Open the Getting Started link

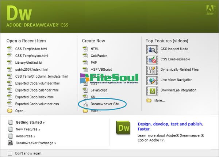[30, 122]
